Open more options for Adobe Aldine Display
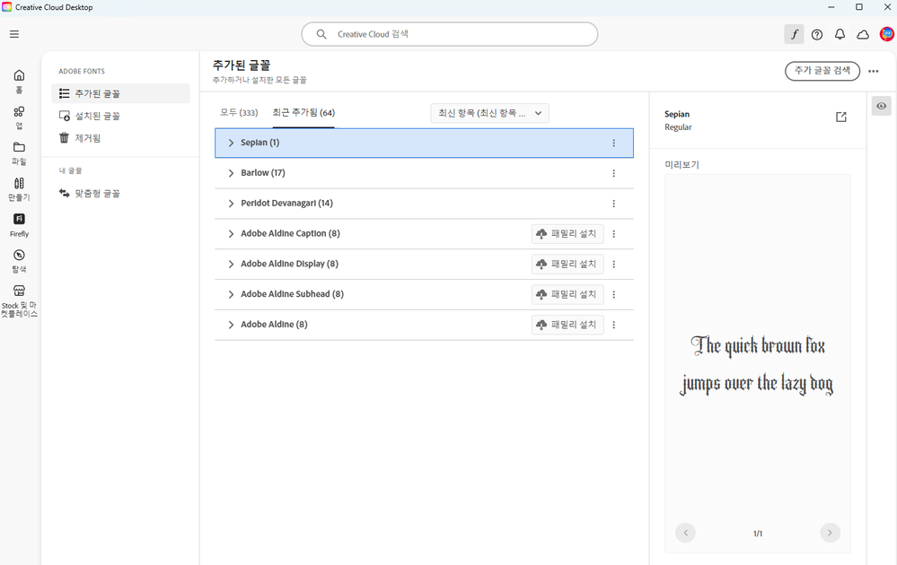This screenshot has height=565, width=897. [614, 264]
